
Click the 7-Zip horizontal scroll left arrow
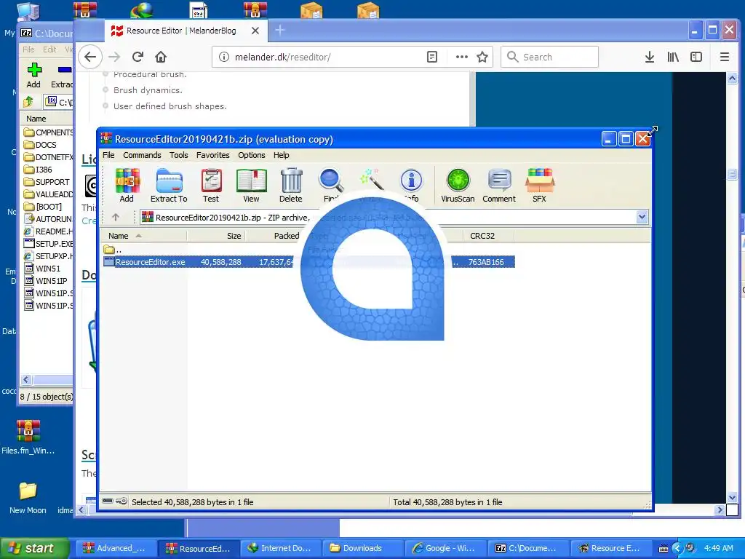(x=26, y=379)
